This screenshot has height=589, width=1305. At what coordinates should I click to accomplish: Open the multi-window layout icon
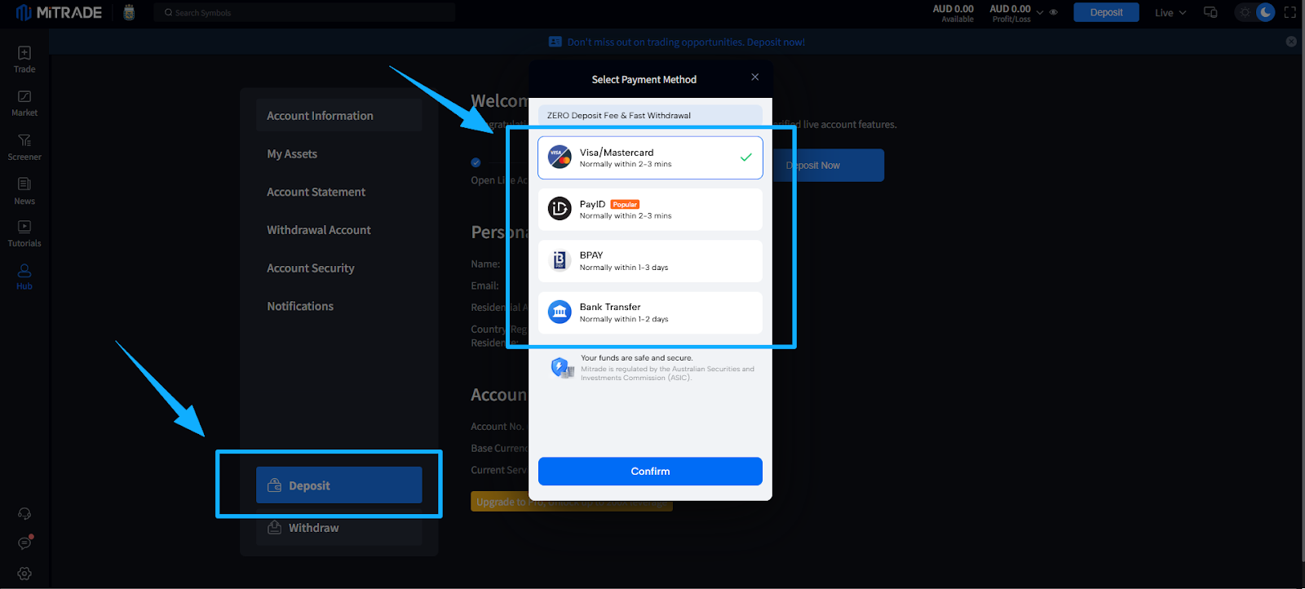(x=1210, y=12)
